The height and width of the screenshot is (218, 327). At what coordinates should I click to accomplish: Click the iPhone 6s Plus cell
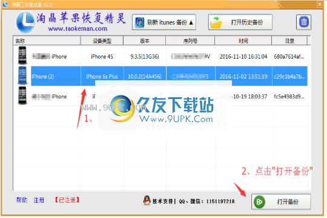(102, 77)
